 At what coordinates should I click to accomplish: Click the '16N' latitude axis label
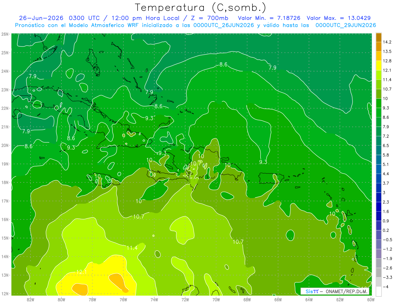click(x=5, y=219)
